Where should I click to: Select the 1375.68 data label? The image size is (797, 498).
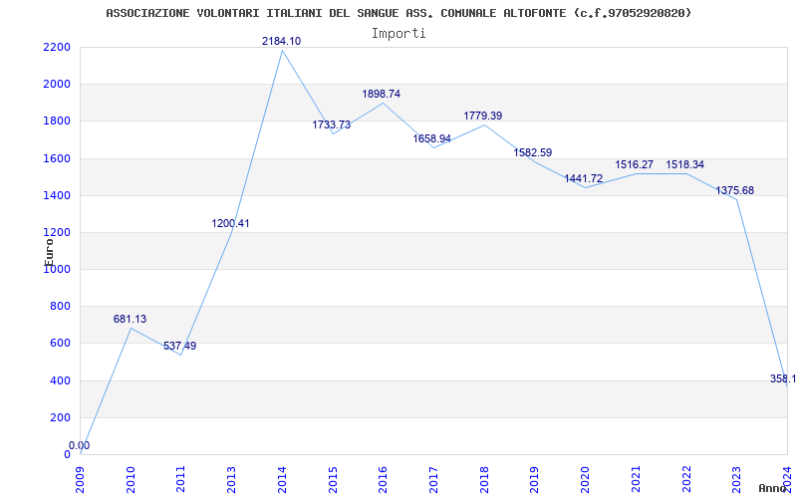[734, 190]
